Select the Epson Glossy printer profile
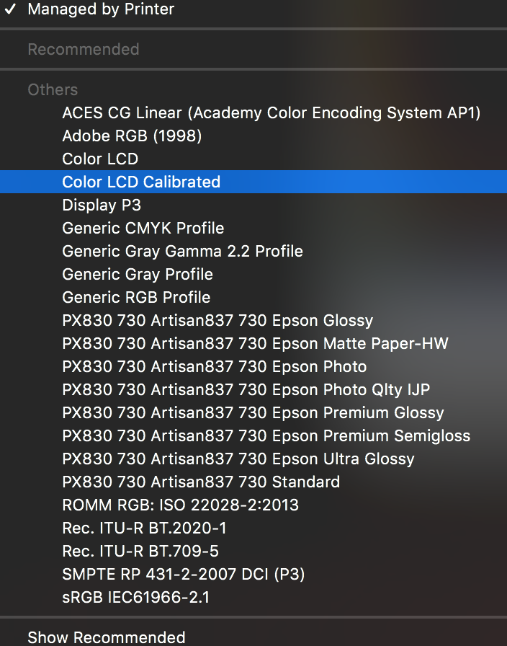The width and height of the screenshot is (507, 646). click(217, 320)
